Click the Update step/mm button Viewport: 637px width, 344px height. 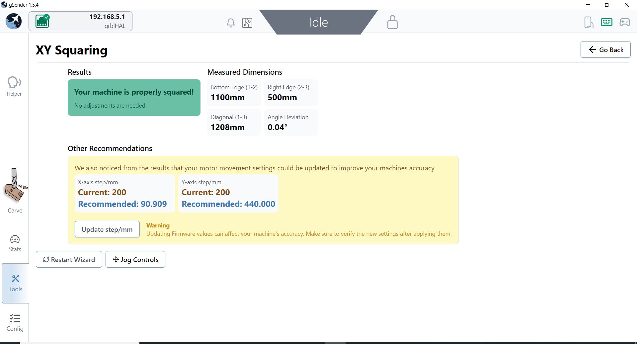[x=107, y=229]
